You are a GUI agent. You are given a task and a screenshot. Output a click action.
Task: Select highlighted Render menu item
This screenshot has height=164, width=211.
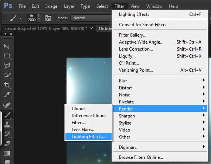click(x=160, y=109)
